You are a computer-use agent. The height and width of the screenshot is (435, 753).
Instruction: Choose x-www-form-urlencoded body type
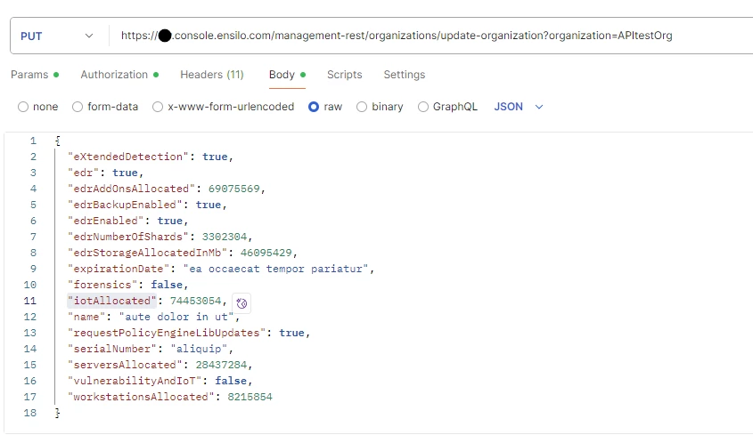tap(158, 107)
